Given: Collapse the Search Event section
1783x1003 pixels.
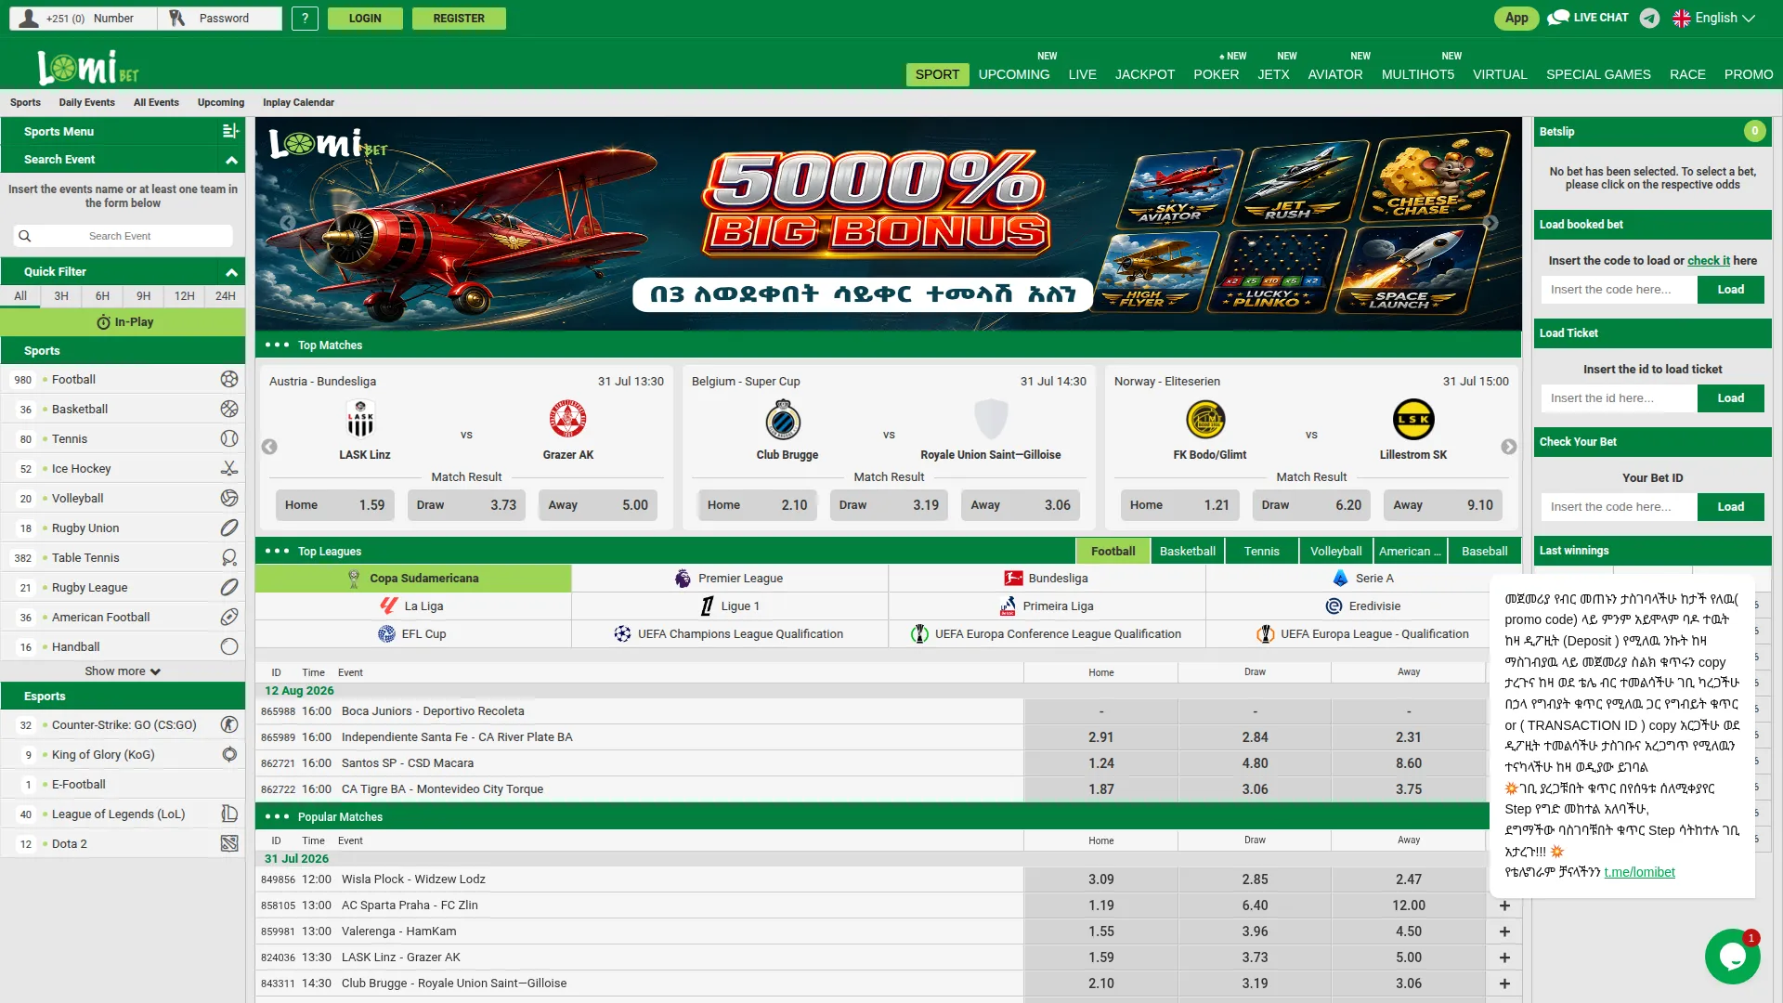Looking at the screenshot, I should click(231, 160).
